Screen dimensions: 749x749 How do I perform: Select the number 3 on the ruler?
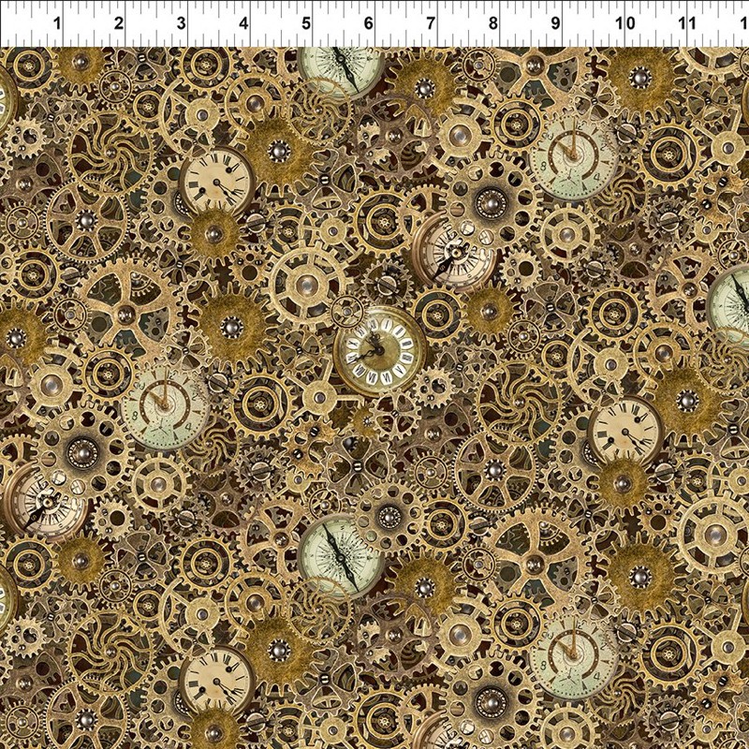[181, 22]
